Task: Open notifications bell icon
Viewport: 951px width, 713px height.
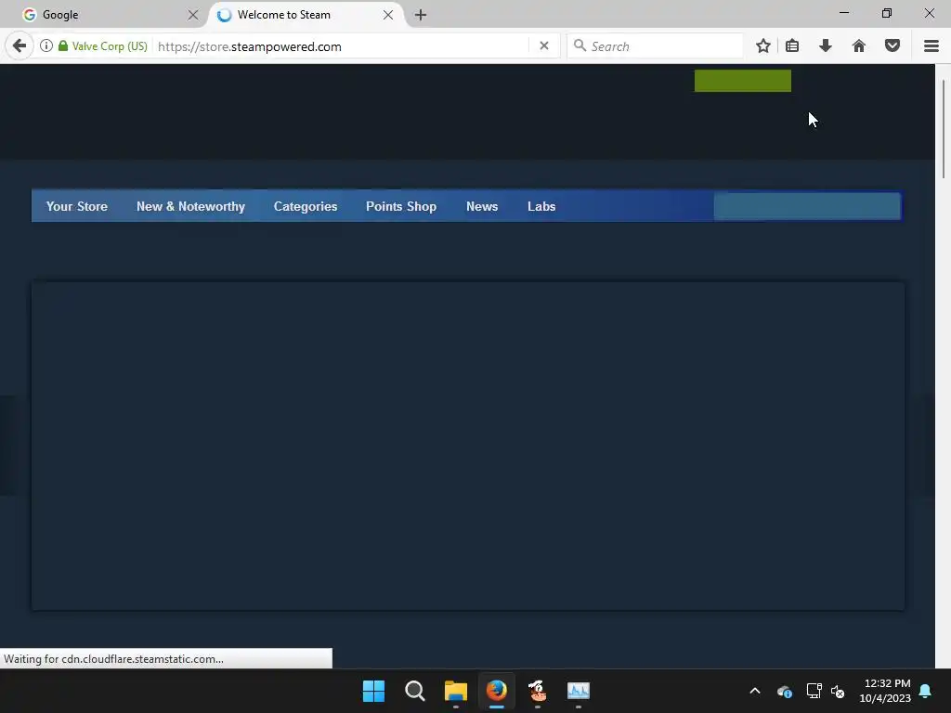Action: tap(926, 691)
